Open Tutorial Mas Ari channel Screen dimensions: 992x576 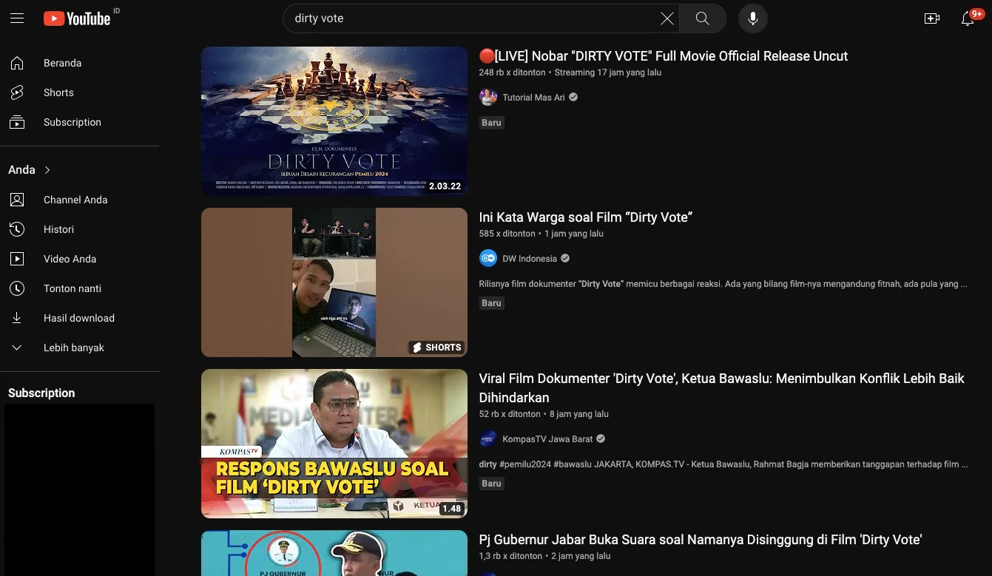[x=533, y=98]
